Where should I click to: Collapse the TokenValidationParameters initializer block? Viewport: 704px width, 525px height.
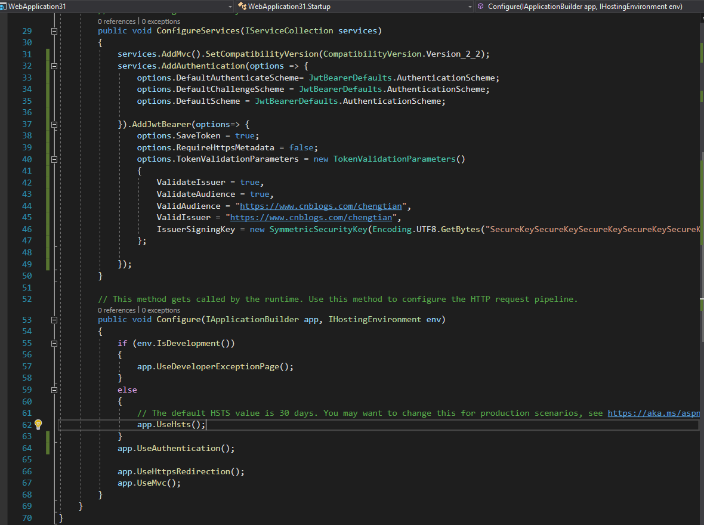54,159
